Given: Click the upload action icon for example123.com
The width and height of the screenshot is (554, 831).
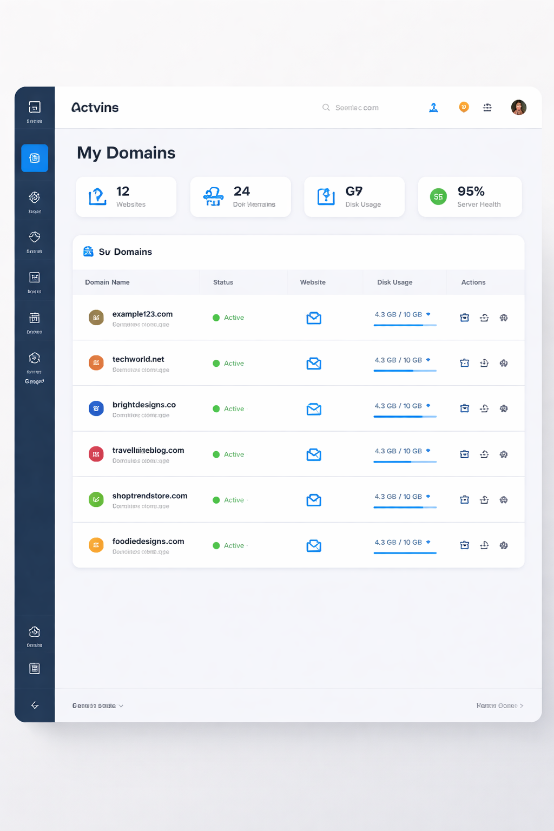Looking at the screenshot, I should 484,318.
